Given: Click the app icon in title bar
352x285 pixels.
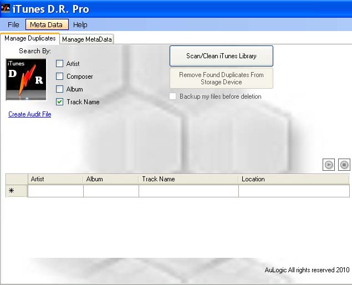Looking at the screenshot, I should (6, 8).
